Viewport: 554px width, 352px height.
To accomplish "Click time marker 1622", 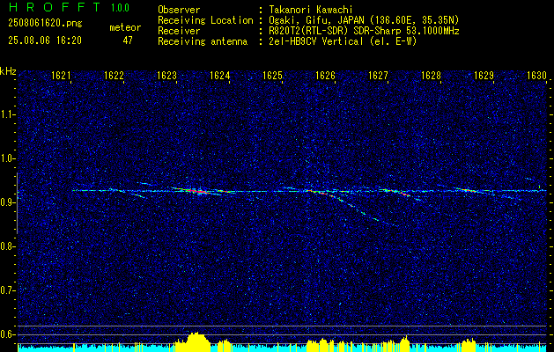I will coord(114,75).
